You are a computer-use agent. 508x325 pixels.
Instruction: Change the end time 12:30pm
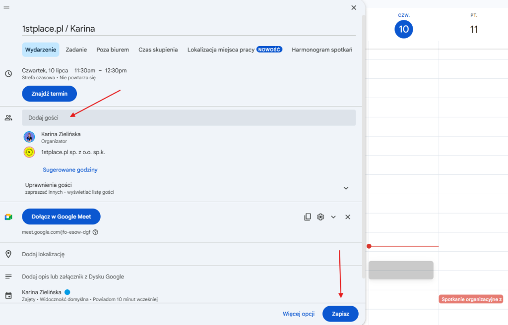(116, 70)
